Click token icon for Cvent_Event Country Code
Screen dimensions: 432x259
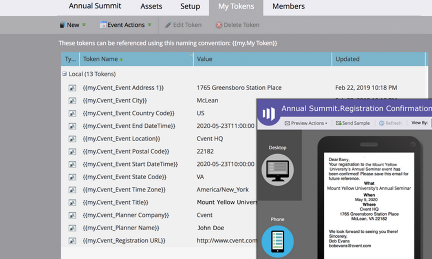72,113
